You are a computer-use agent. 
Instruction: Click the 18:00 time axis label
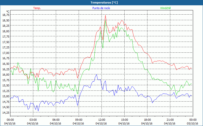point(147,120)
